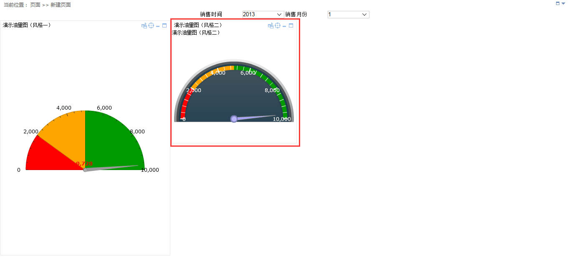Maximize the 演示油量图(风格一) panel
569x258 pixels.
164,26
